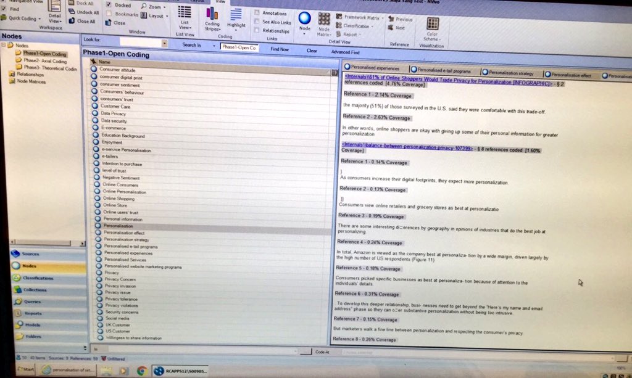The width and height of the screenshot is (632, 378).
Task: Open the Node detail view button
Action: pyautogui.click(x=304, y=22)
